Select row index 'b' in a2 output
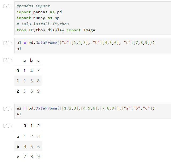Viewport: 171px width, 164px height. click(18, 146)
